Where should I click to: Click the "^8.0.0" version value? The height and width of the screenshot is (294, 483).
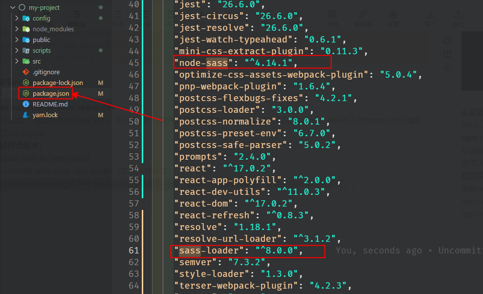tap(277, 250)
